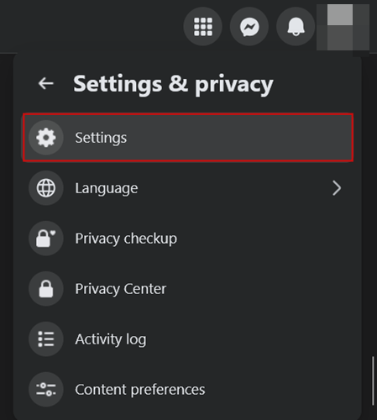Click the menu's vertical scrollbar

373,381
